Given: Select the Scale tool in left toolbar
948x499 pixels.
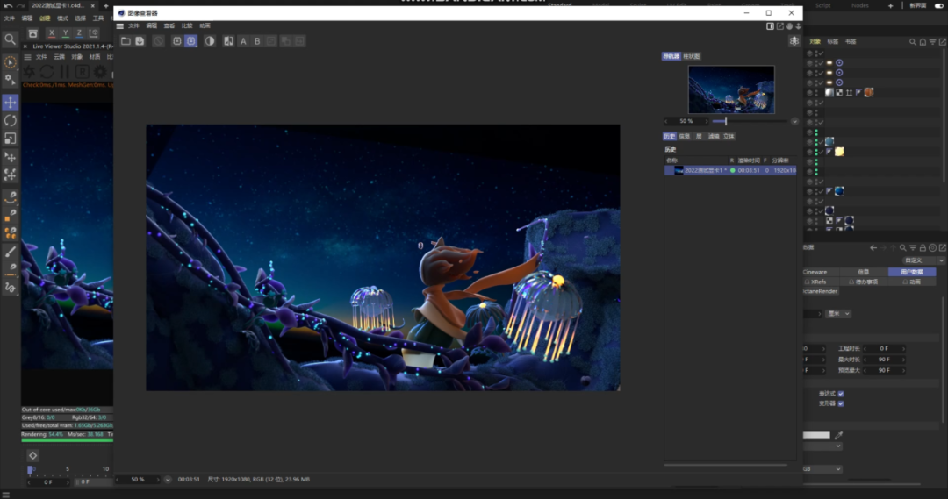Looking at the screenshot, I should tap(11, 139).
